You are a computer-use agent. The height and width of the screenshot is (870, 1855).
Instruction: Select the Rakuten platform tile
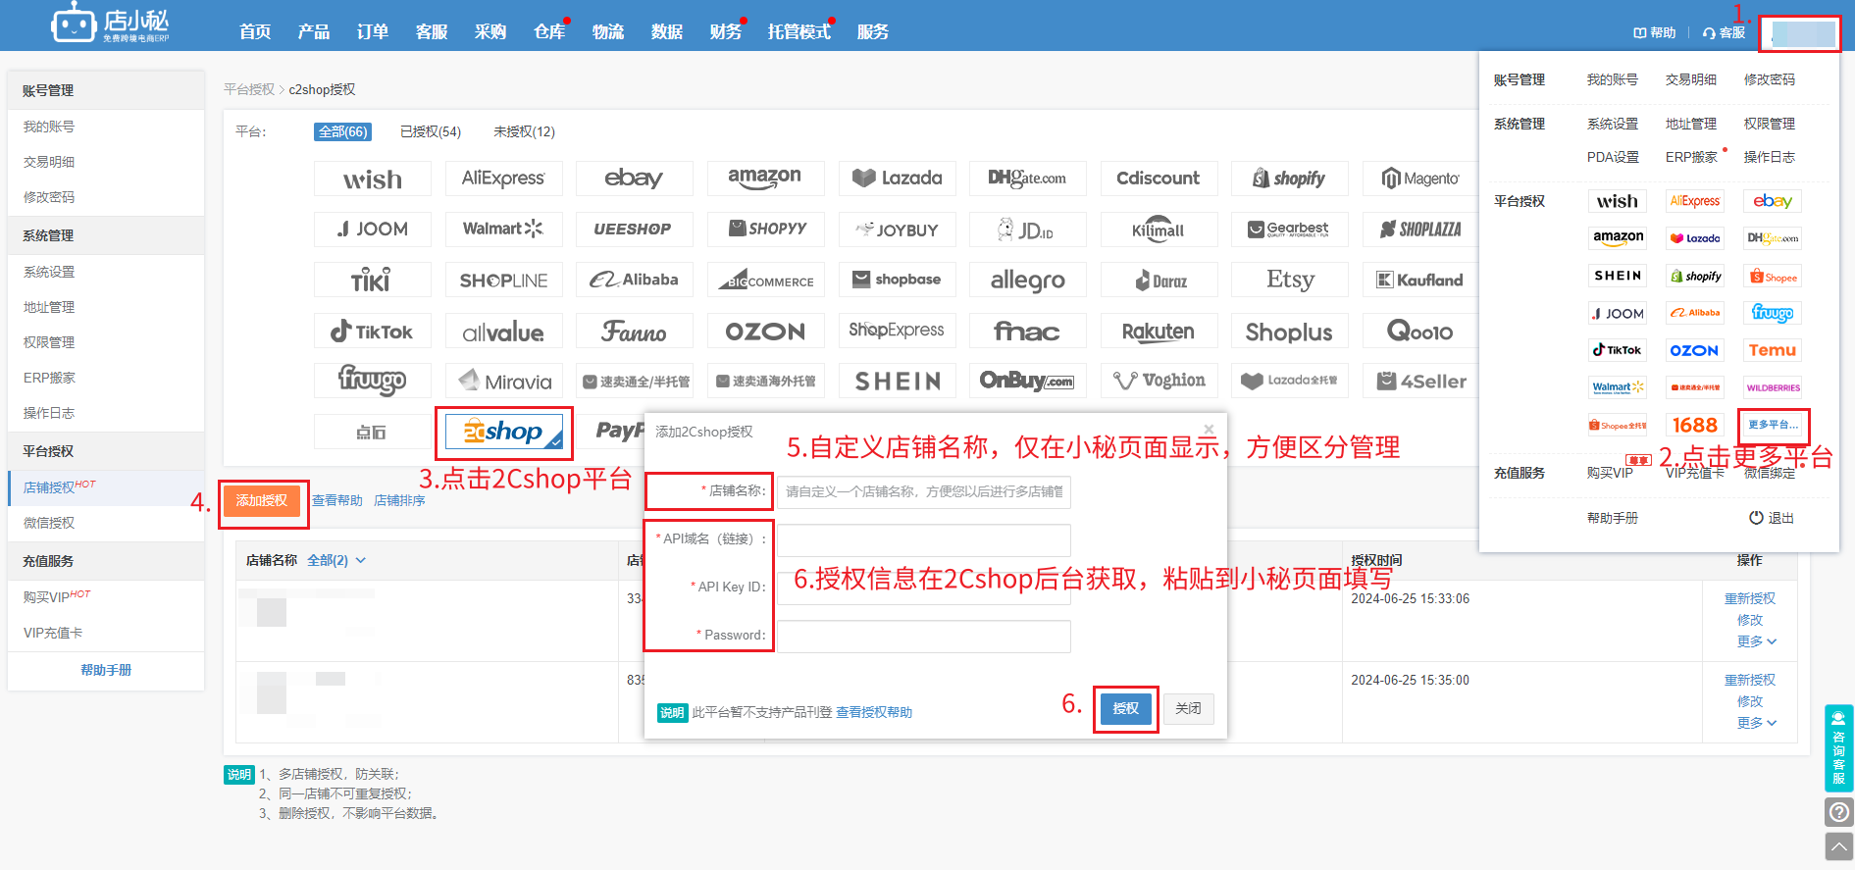point(1159,332)
